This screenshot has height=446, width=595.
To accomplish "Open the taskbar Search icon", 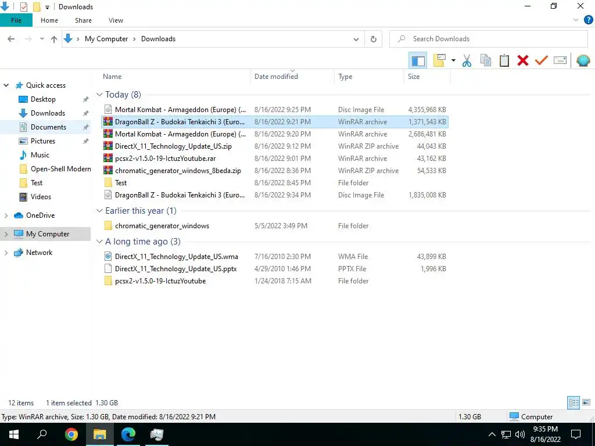I will (42, 434).
